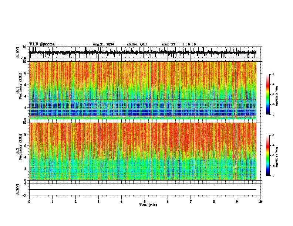Image resolution: width=293 pixels, height=226 pixels.
Task: Click the time axis tick label "7"
Action: coord(191,202)
